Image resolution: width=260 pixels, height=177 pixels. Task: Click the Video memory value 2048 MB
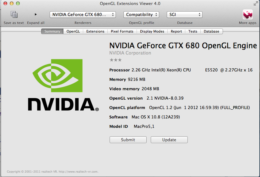150,89
